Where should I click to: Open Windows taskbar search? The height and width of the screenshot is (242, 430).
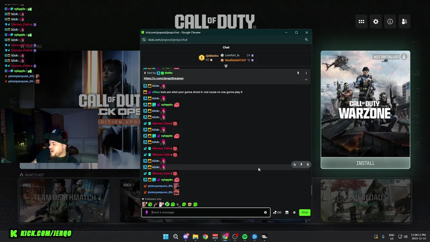(176, 237)
